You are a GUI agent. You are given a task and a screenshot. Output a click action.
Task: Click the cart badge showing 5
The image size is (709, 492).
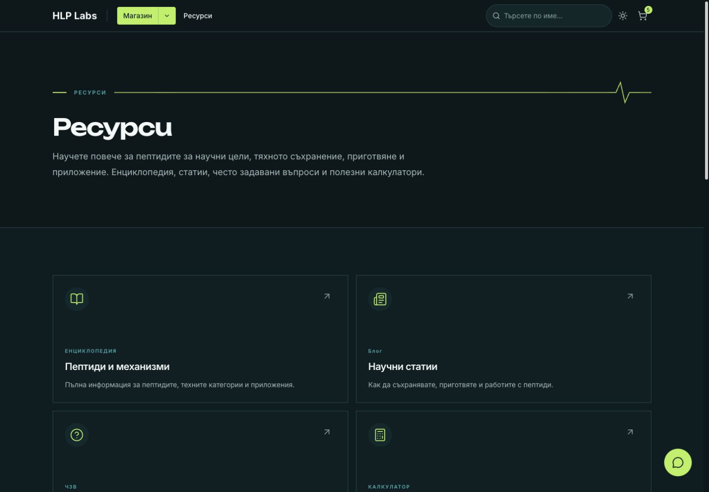pos(648,10)
